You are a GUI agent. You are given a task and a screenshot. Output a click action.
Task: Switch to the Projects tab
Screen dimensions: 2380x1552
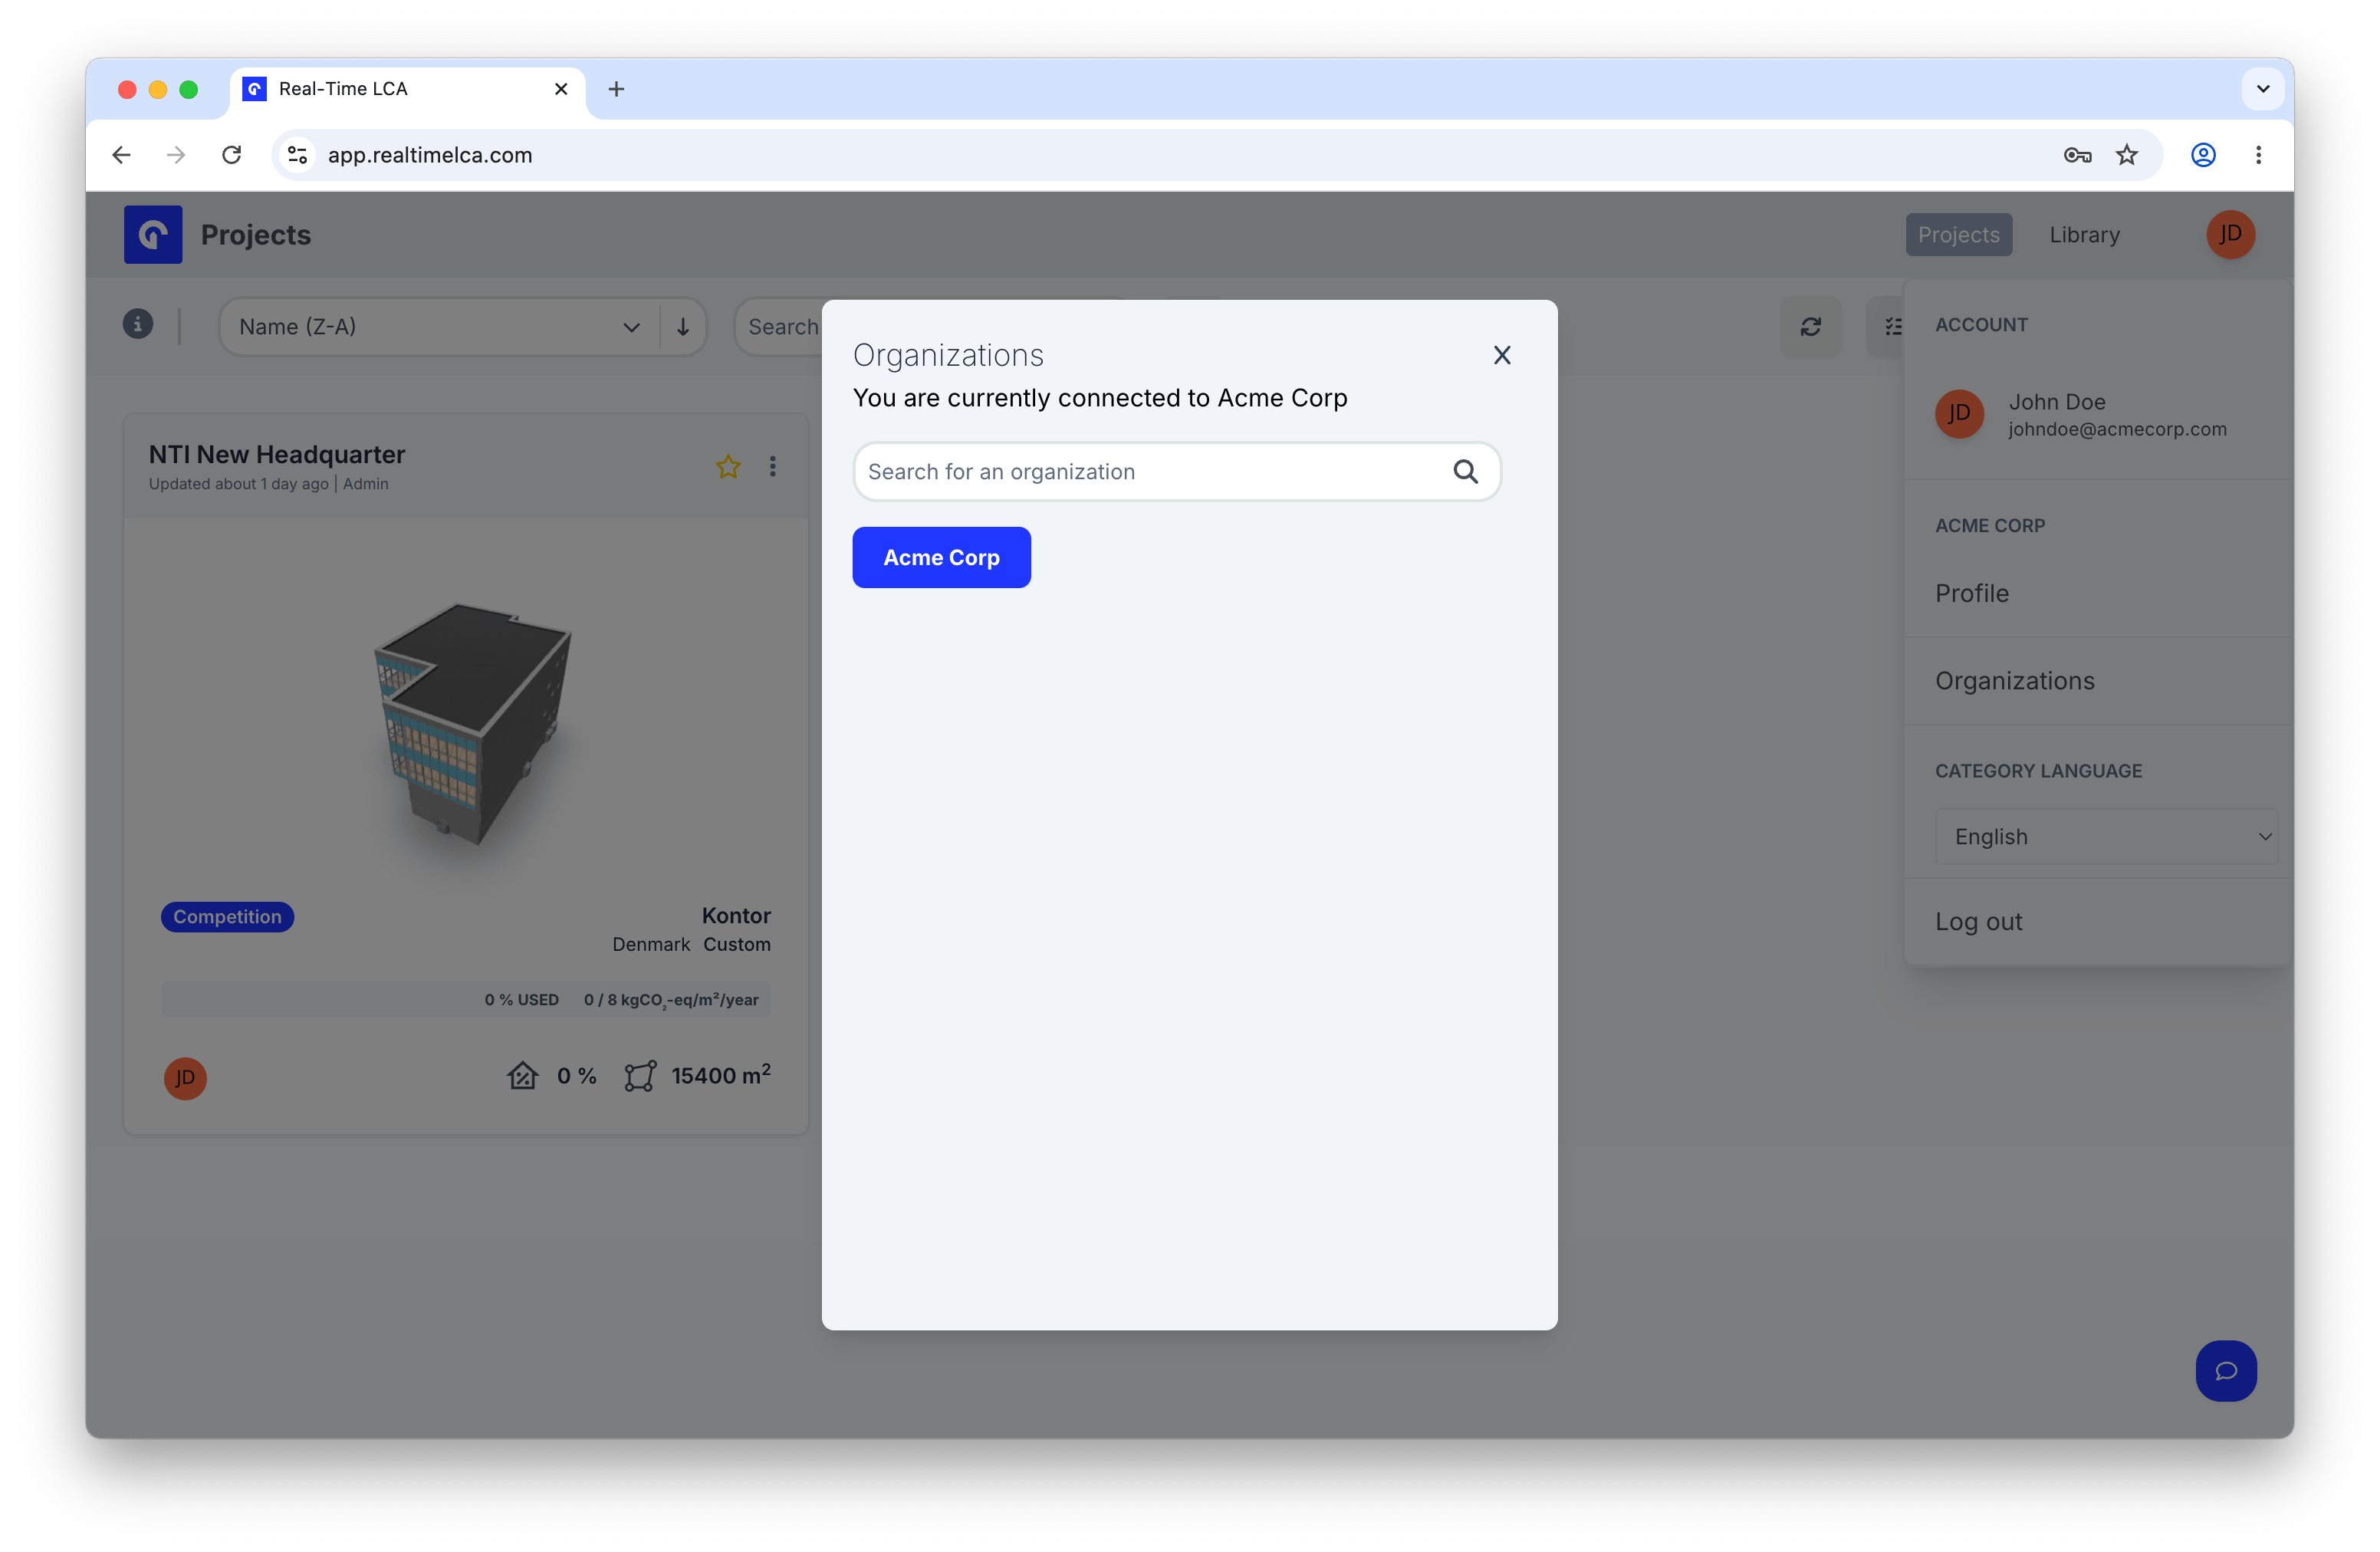pyautogui.click(x=1958, y=234)
